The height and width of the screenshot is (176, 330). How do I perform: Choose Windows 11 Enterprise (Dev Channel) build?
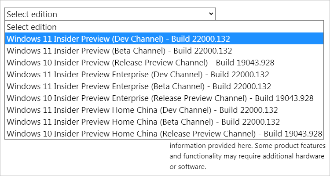164,74
